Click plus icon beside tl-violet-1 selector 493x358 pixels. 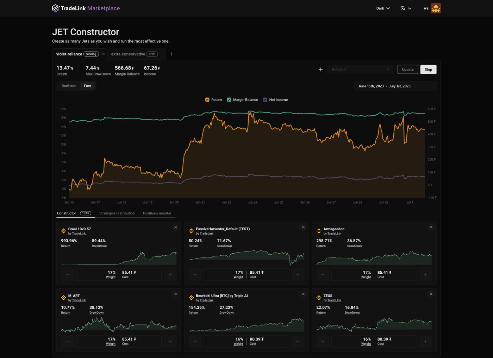pos(320,69)
